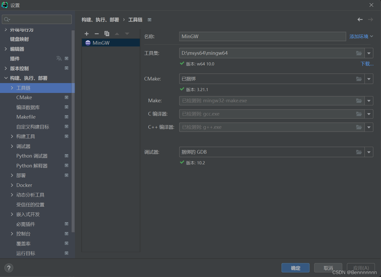Add a new toolchain with plus icon

click(87, 34)
